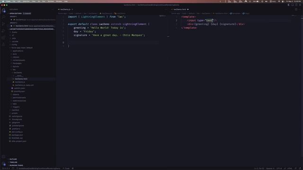
Task: Open .prettierrc file in explorer
Action: point(16,129)
